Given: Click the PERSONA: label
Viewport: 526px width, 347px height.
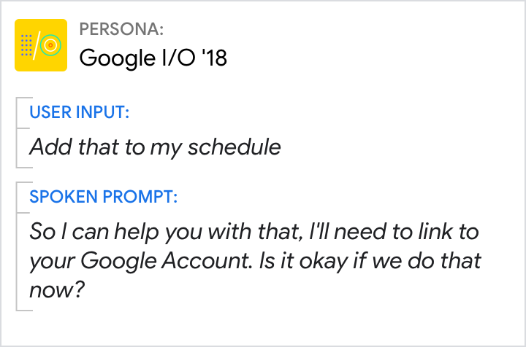Looking at the screenshot, I should 121,29.
